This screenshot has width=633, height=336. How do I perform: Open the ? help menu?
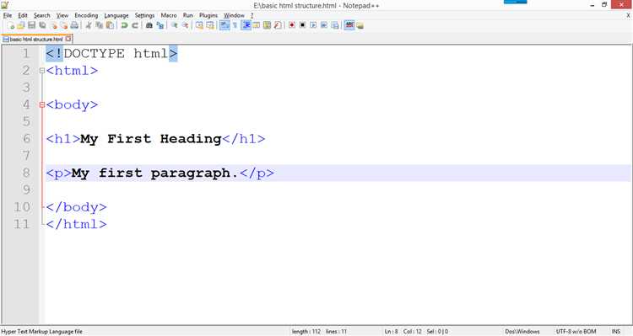coord(252,15)
